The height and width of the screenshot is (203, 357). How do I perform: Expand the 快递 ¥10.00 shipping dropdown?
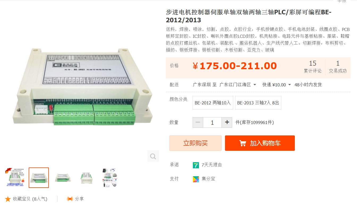coord(290,85)
